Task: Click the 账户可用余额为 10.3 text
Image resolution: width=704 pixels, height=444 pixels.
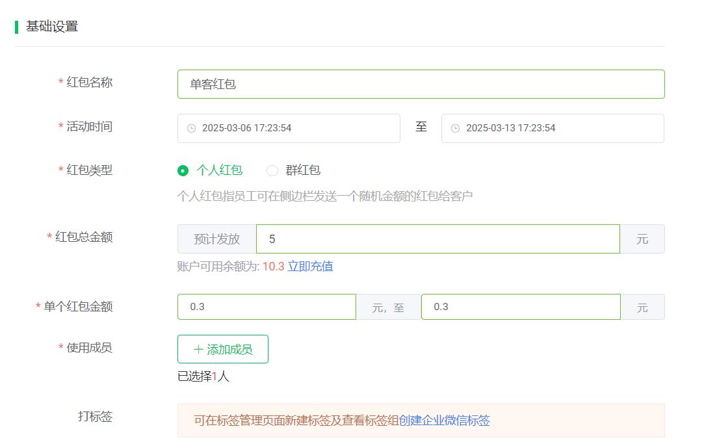Action: click(x=231, y=267)
